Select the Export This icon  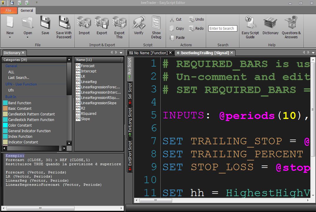coord(119,23)
